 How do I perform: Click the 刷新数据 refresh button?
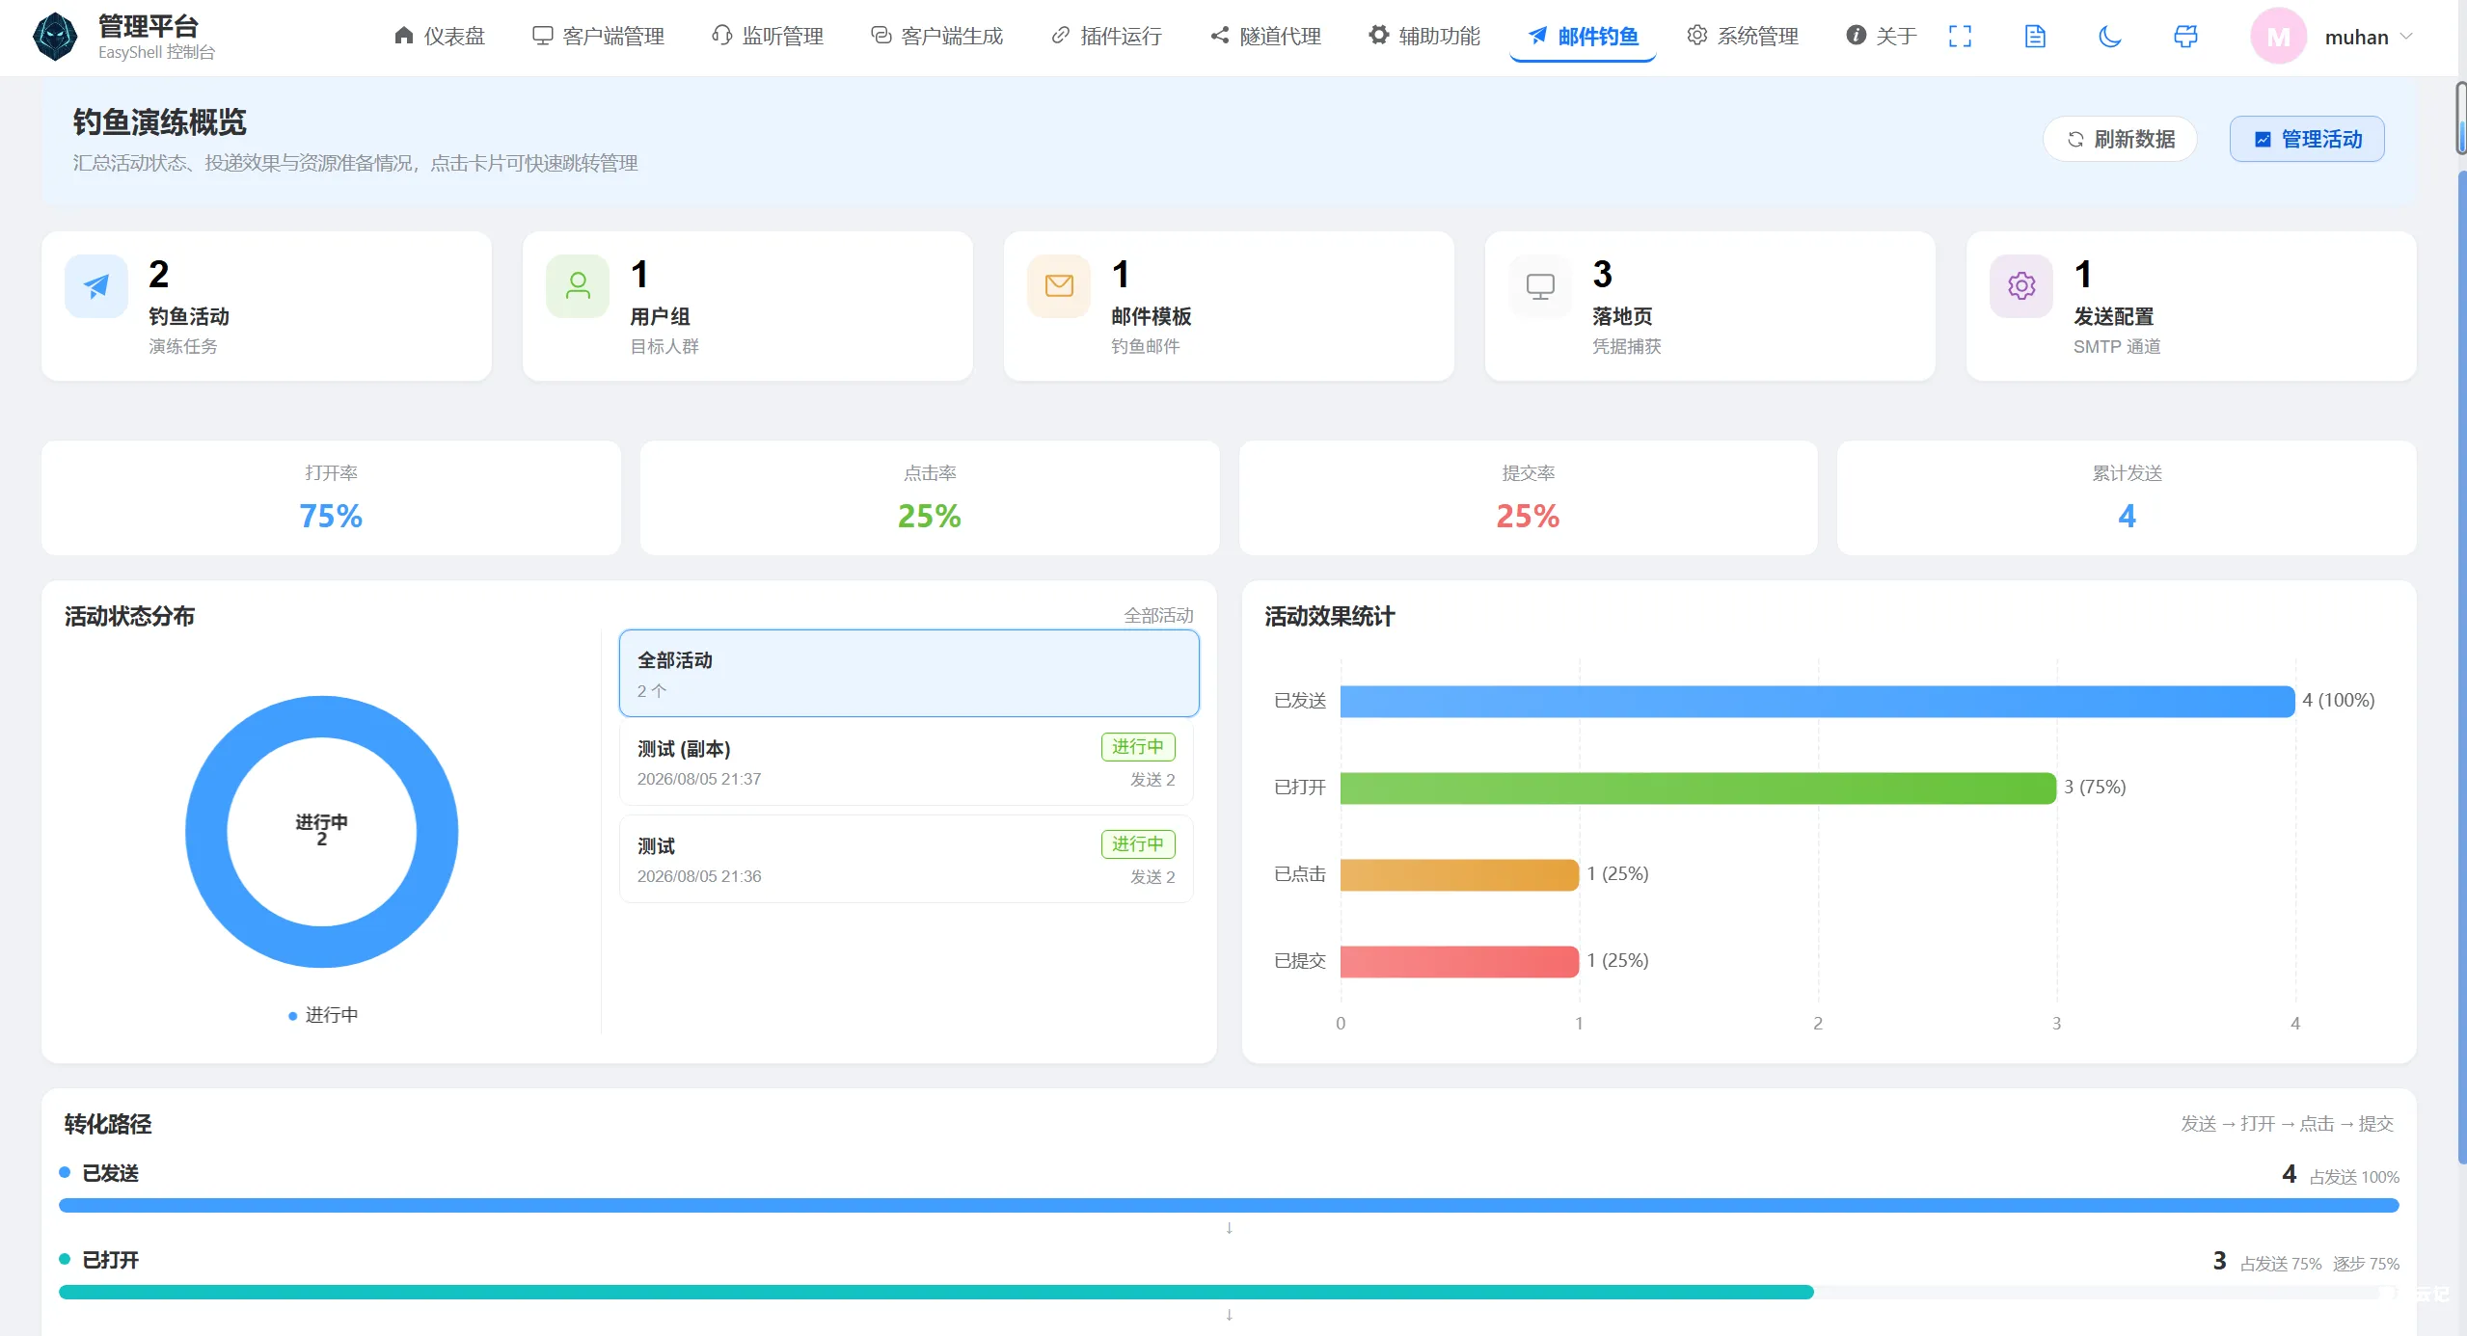click(2120, 139)
